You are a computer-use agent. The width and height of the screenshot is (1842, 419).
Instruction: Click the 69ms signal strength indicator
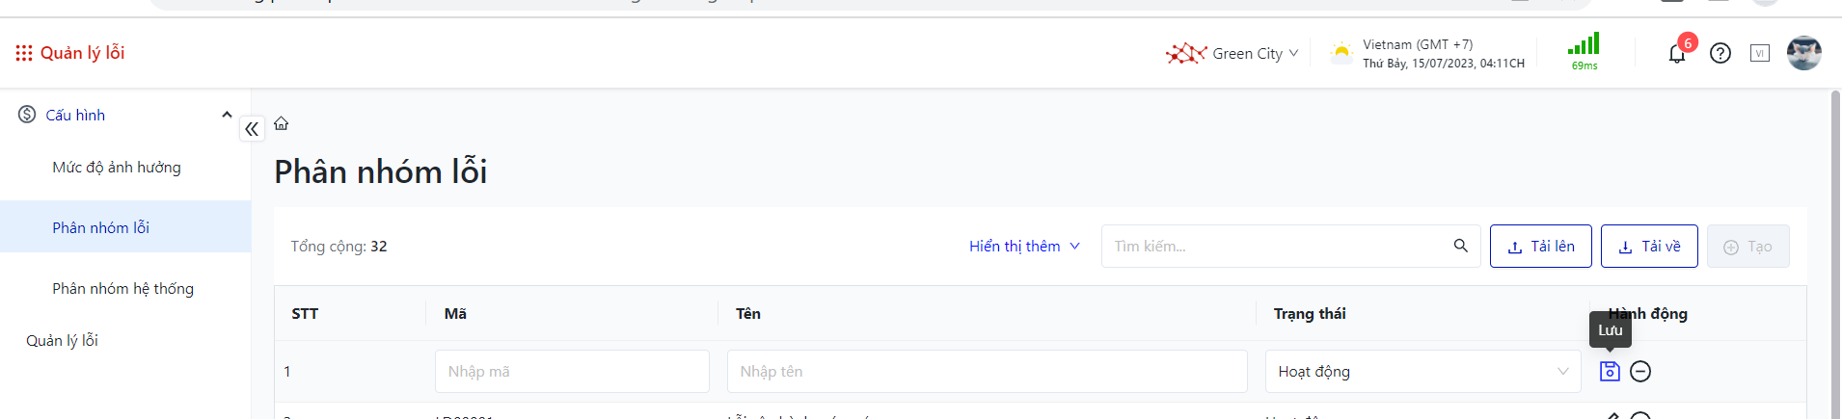point(1584,52)
